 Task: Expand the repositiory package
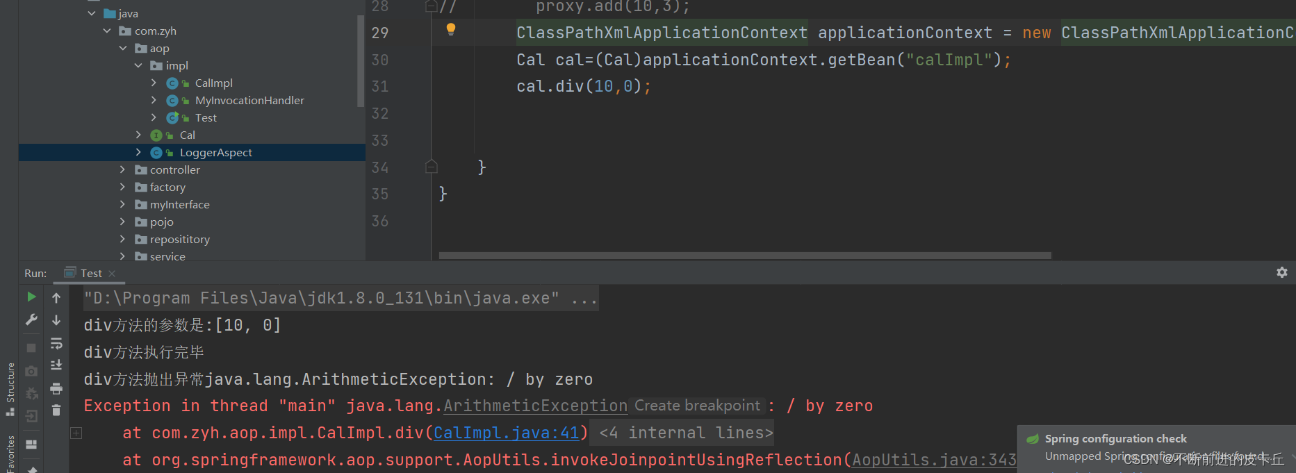123,239
